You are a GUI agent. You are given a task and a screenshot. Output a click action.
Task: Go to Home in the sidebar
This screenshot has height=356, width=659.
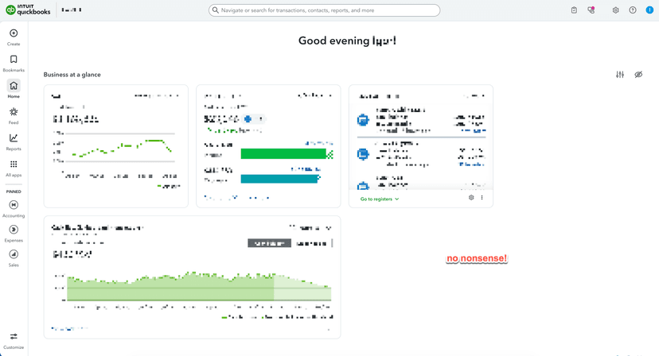pos(14,90)
